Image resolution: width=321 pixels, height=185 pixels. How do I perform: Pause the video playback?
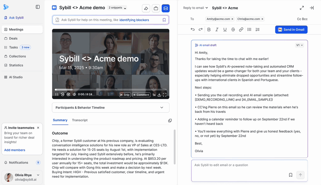coord(57,94)
